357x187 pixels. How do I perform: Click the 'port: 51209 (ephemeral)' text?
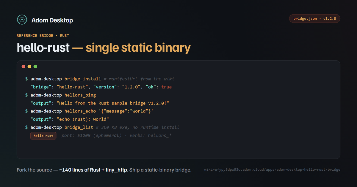[92, 136]
